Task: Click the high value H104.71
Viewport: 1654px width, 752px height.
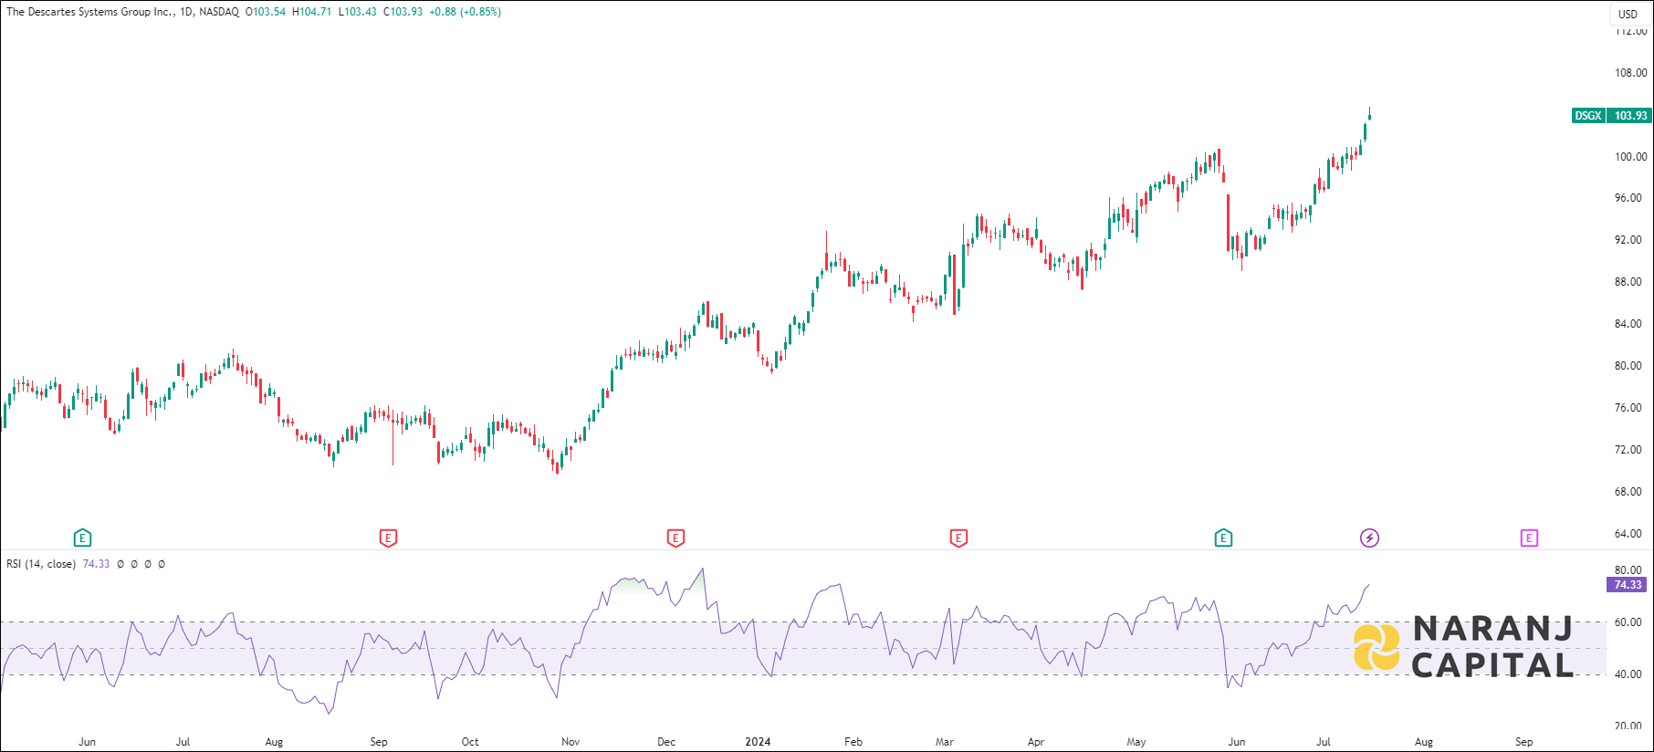Action: [x=311, y=12]
